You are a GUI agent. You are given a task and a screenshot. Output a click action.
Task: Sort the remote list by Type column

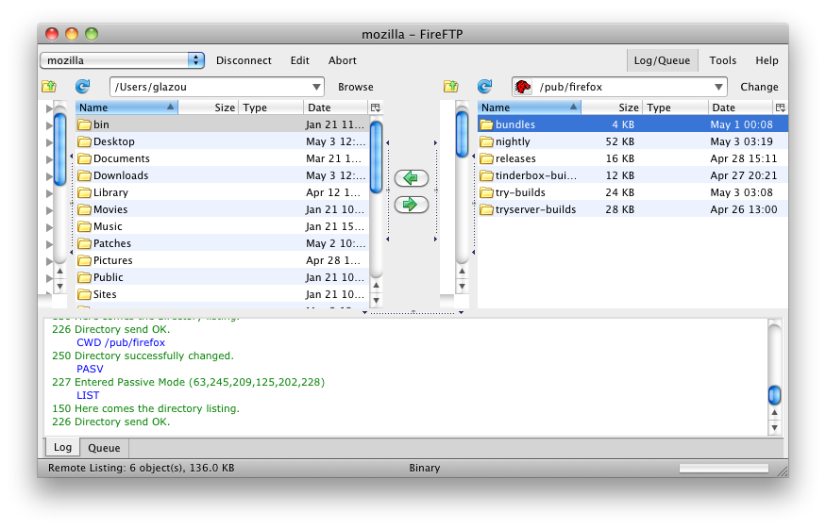(x=675, y=107)
